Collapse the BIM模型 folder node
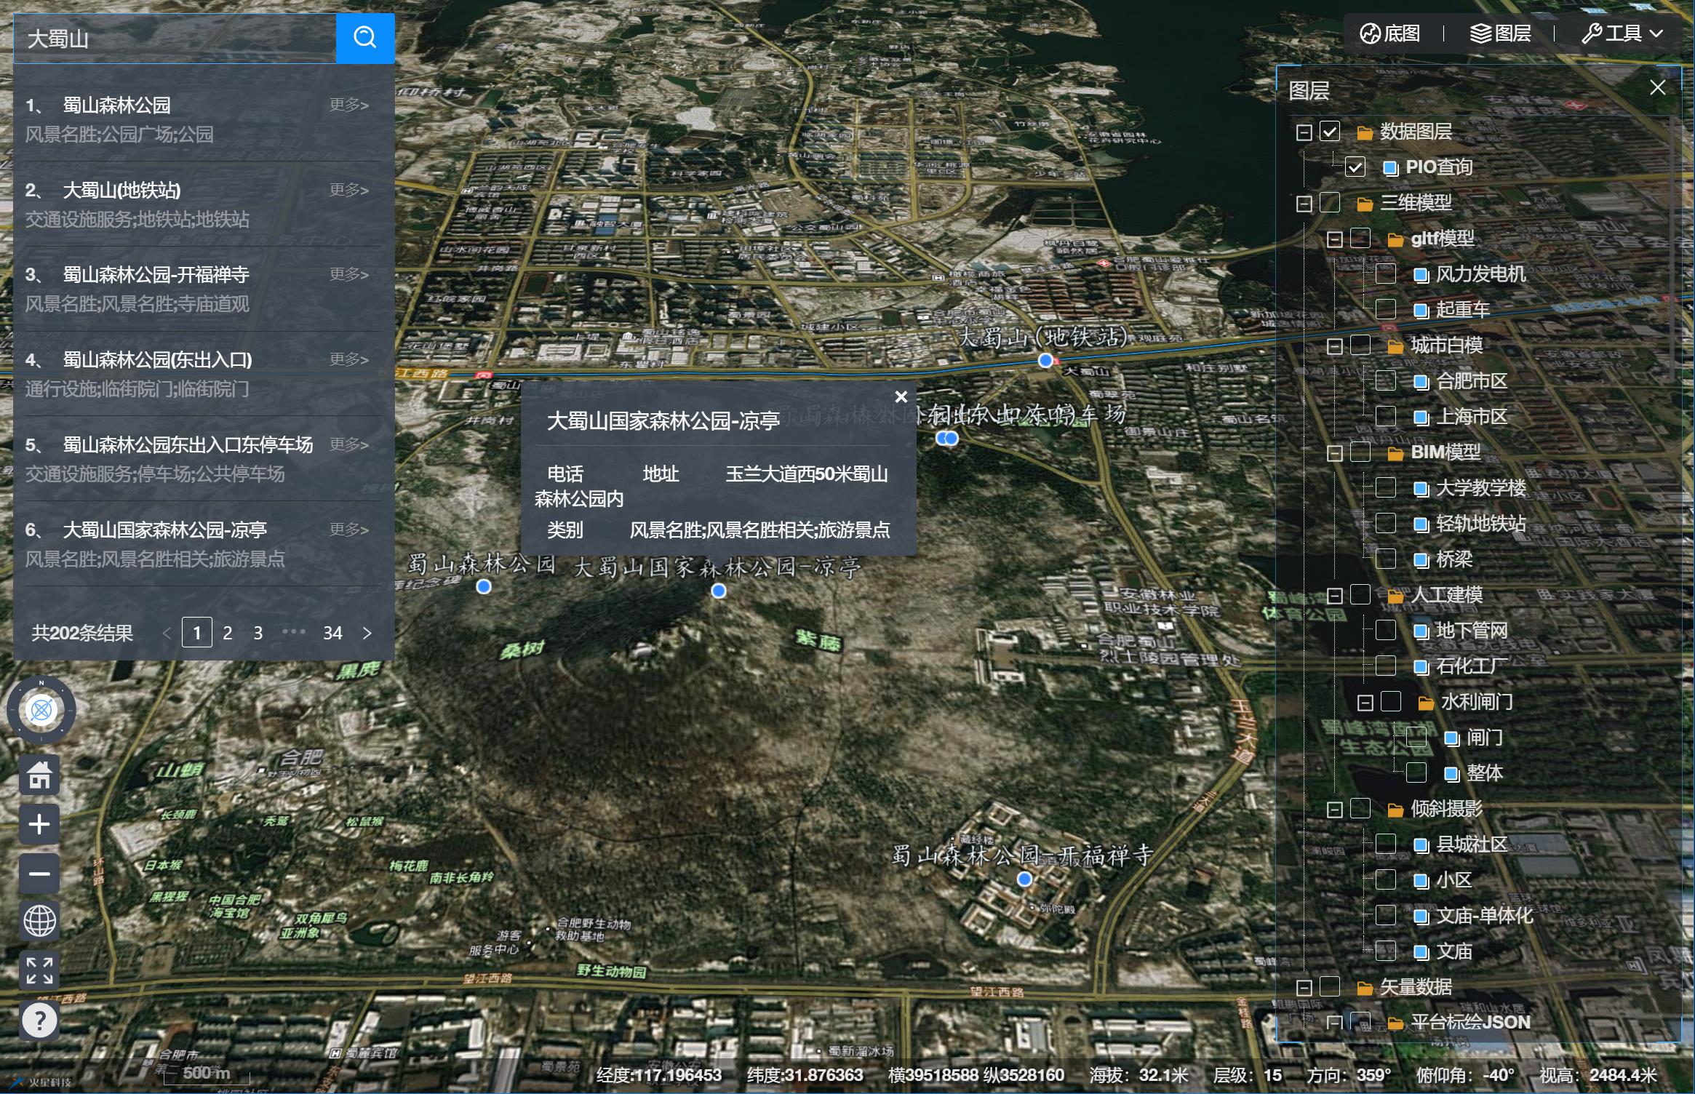The height and width of the screenshot is (1094, 1695). click(1335, 452)
